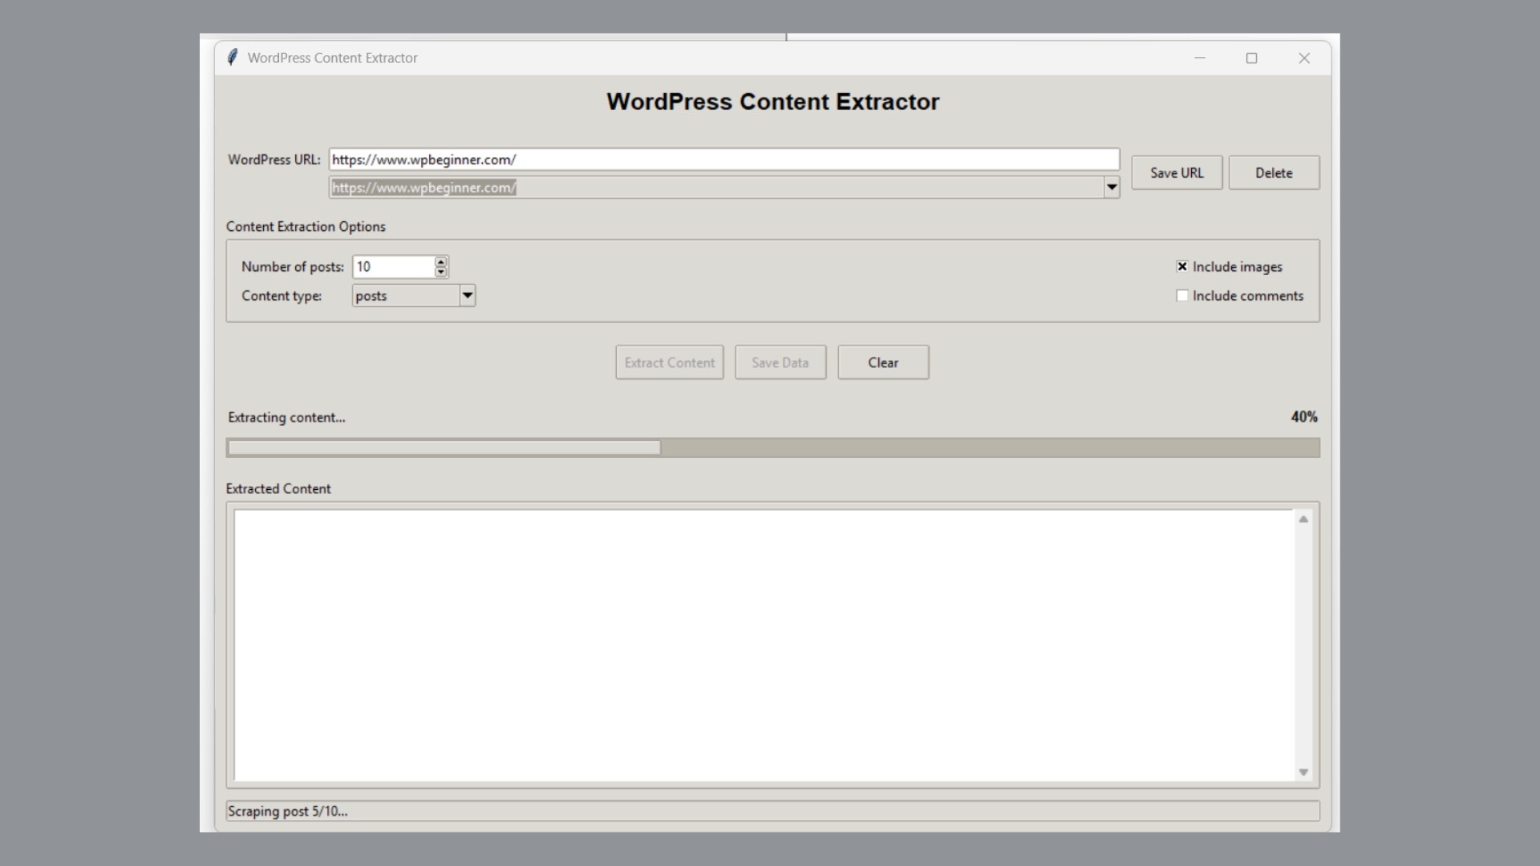Maximize the WordPress Content Extractor window

[x=1251, y=58]
